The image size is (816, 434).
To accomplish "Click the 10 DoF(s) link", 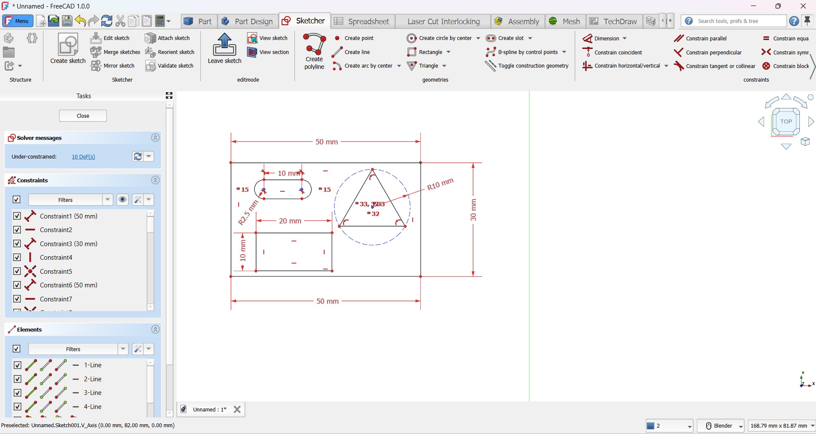I will coord(83,157).
